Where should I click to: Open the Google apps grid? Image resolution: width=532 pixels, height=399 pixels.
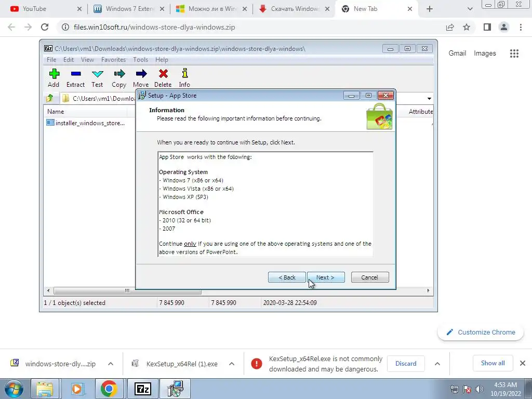coord(514,54)
